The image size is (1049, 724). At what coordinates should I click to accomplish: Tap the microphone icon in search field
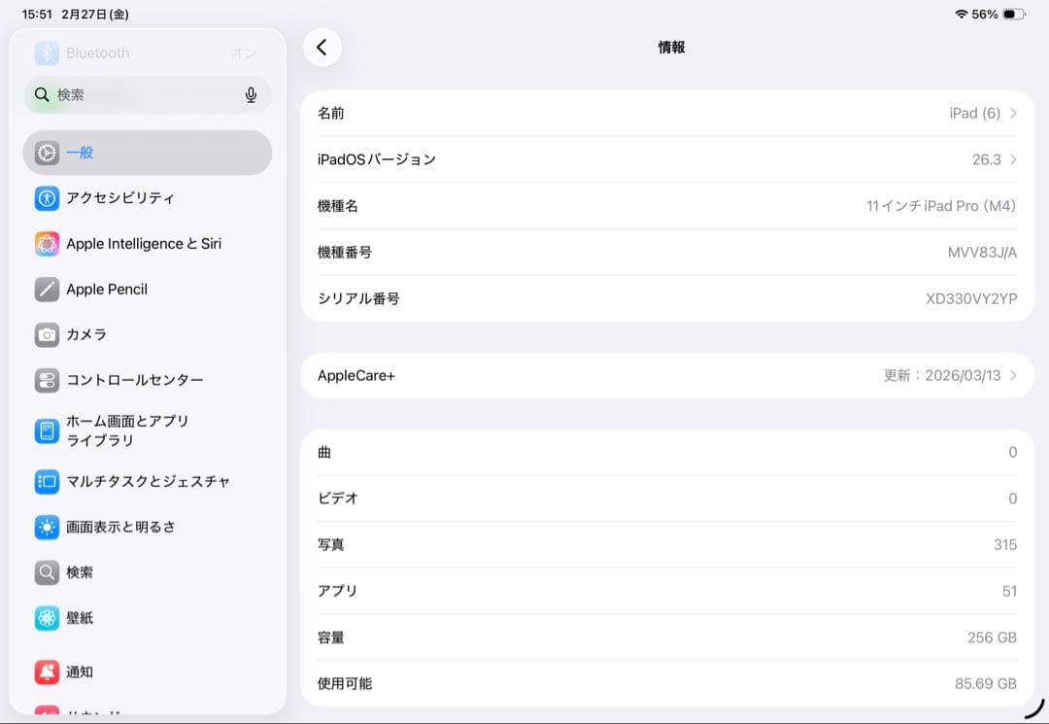[x=251, y=95]
